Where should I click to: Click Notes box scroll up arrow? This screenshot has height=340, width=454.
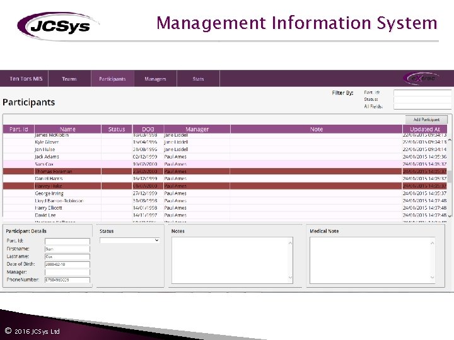click(290, 243)
